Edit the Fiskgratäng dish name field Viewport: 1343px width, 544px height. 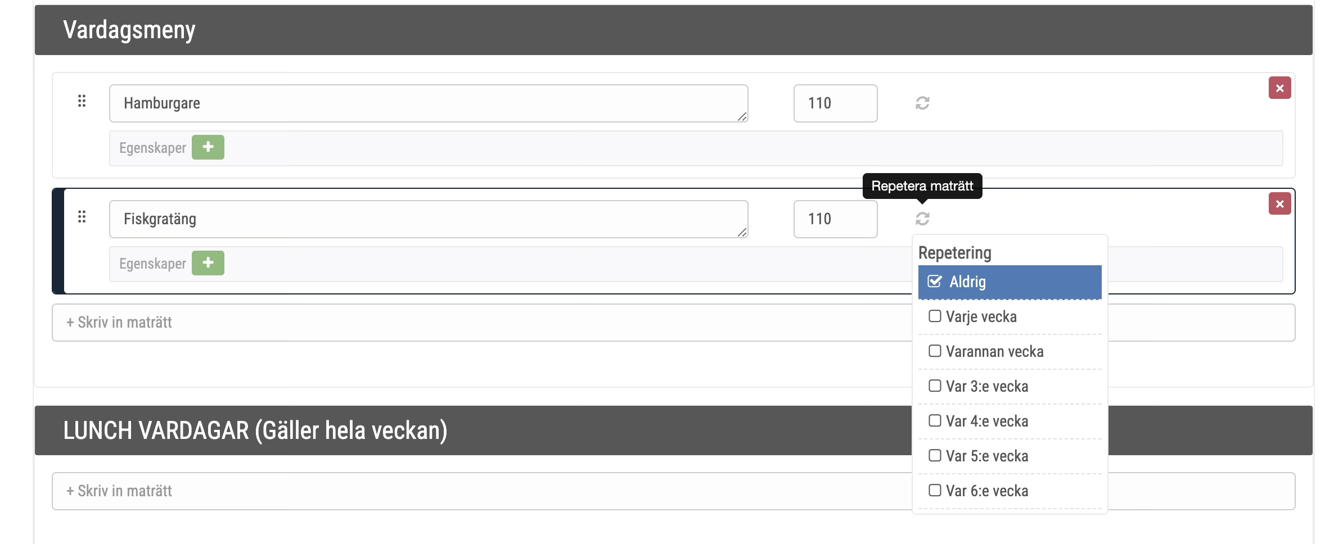427,219
